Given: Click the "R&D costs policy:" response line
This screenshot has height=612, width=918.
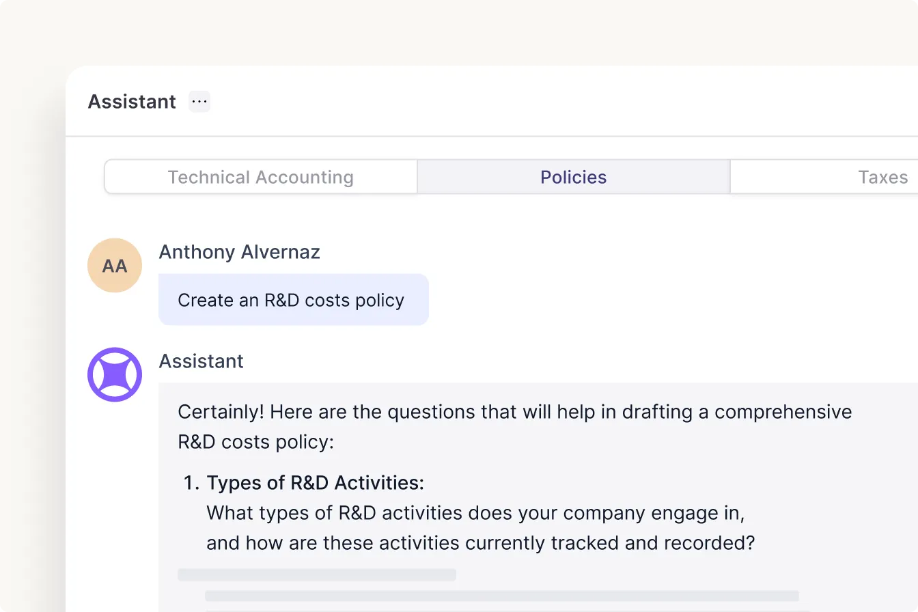Looking at the screenshot, I should 255,442.
